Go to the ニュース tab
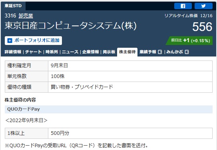 [70, 52]
